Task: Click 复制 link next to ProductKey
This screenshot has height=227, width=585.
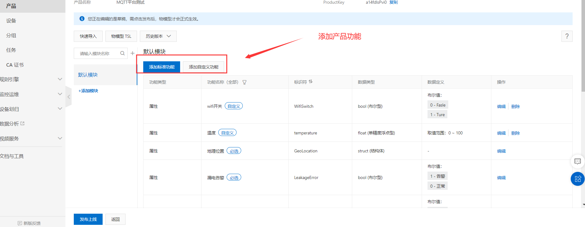Action: click(x=393, y=2)
